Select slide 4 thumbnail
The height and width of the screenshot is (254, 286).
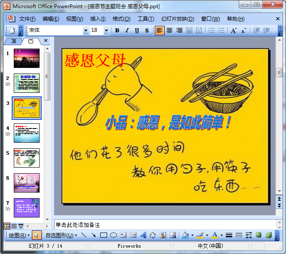(x=27, y=133)
